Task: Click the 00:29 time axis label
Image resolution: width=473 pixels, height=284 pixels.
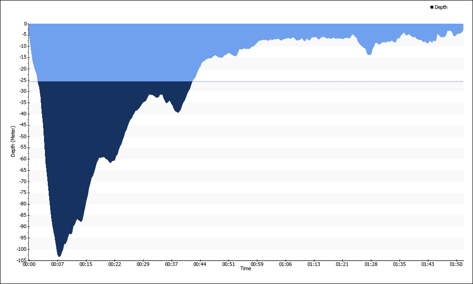Action: (x=143, y=265)
